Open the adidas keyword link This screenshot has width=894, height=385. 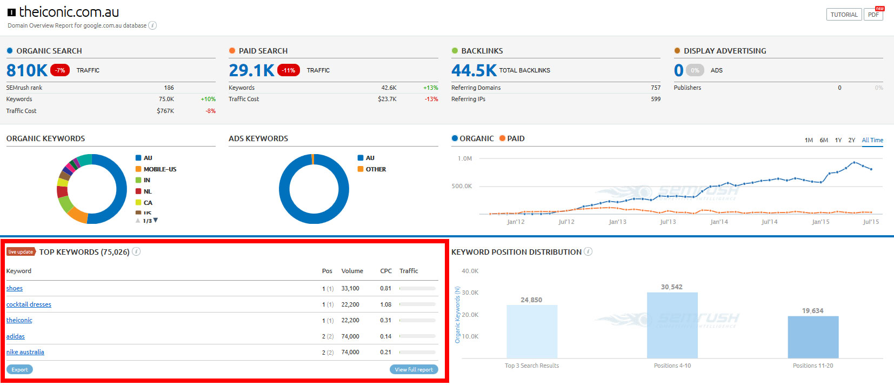pyautogui.click(x=16, y=336)
